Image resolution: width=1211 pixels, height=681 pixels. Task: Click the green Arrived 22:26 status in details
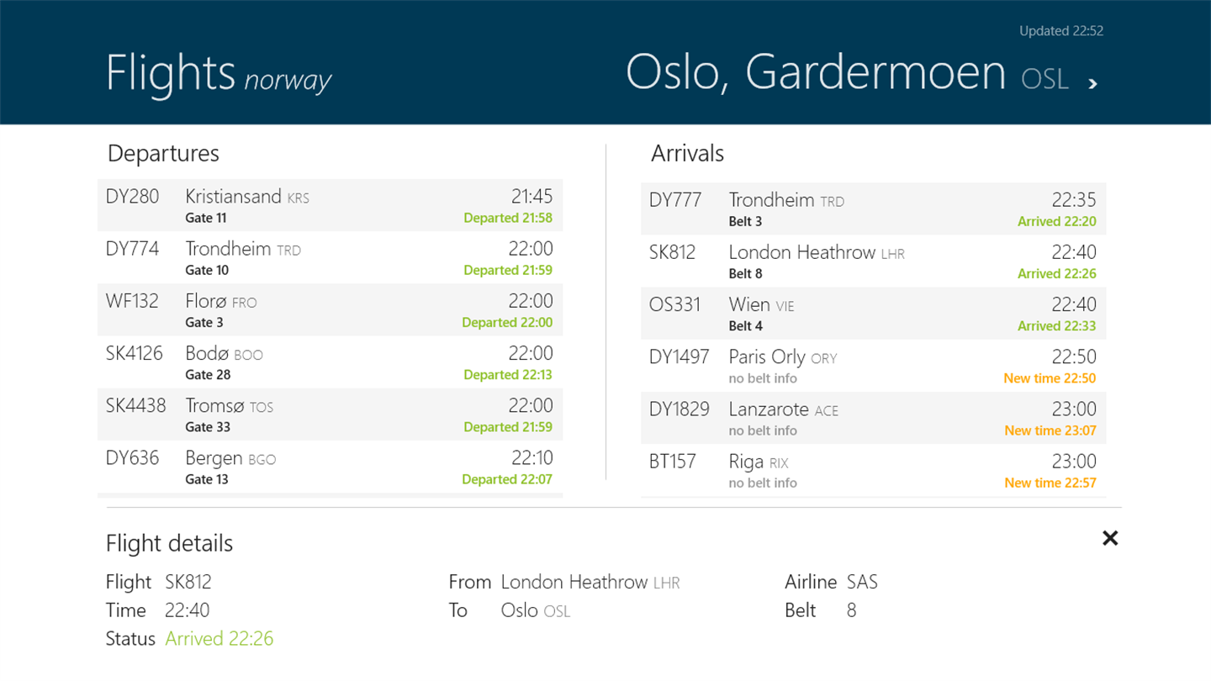point(219,639)
